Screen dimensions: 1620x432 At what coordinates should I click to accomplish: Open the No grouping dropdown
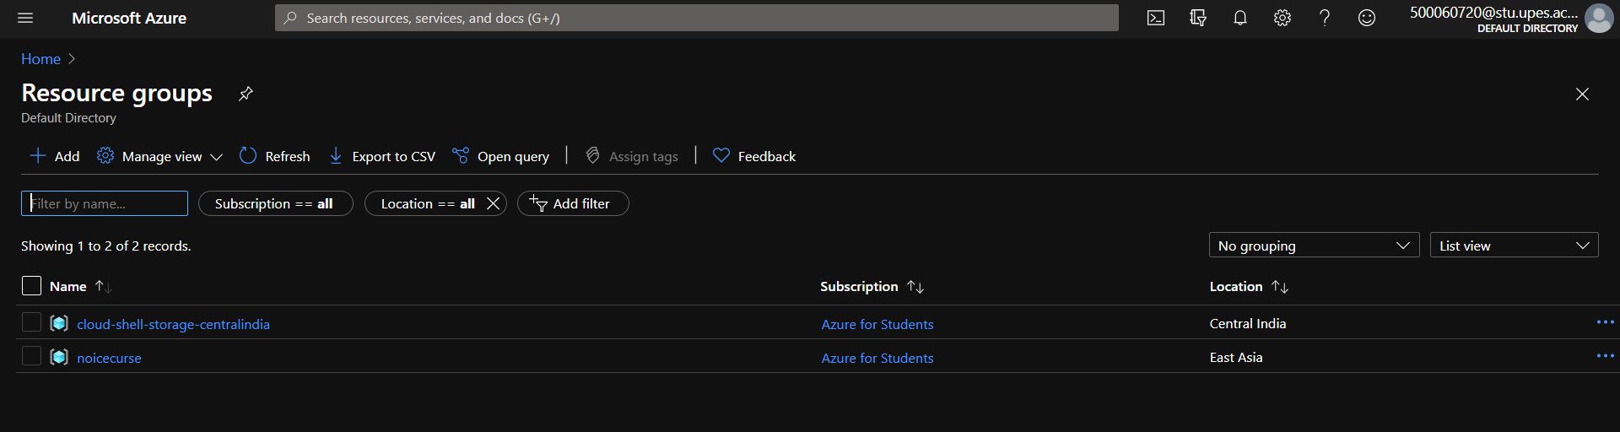tap(1314, 246)
